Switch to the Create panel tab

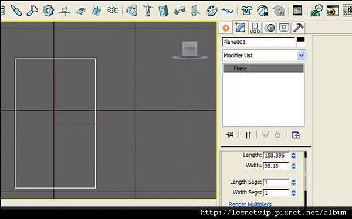(x=226, y=28)
